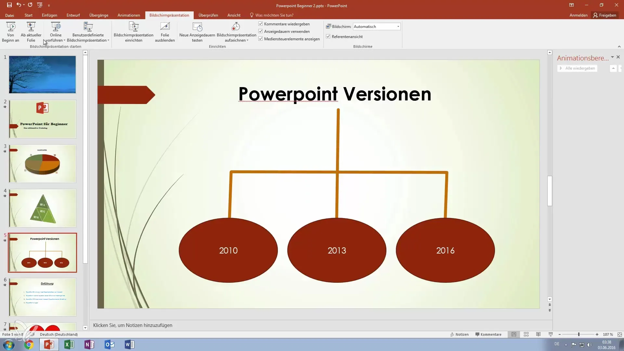The image size is (624, 351).
Task: Switch to Überprüfen ribbon tab
Action: [208, 15]
